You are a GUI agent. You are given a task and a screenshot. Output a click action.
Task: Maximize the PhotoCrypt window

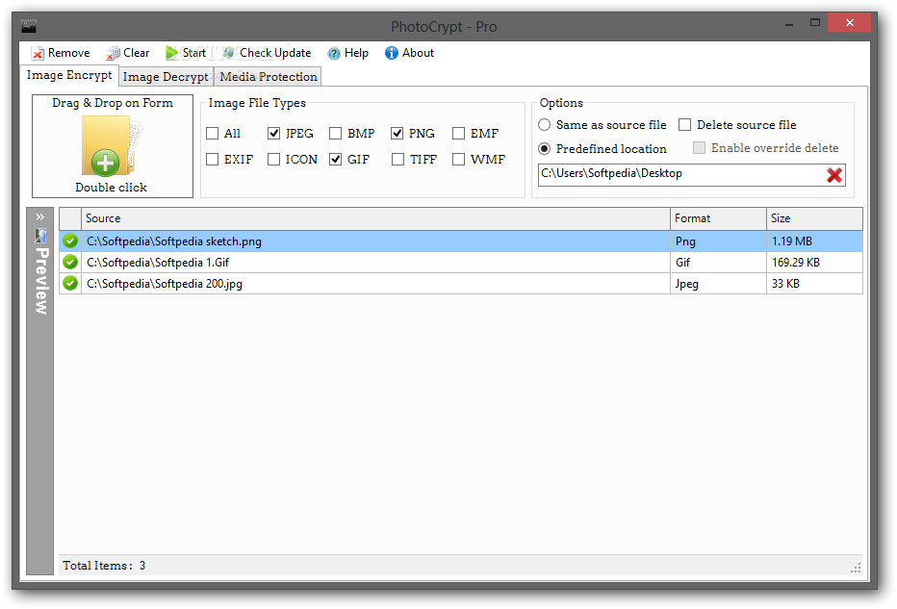point(814,23)
